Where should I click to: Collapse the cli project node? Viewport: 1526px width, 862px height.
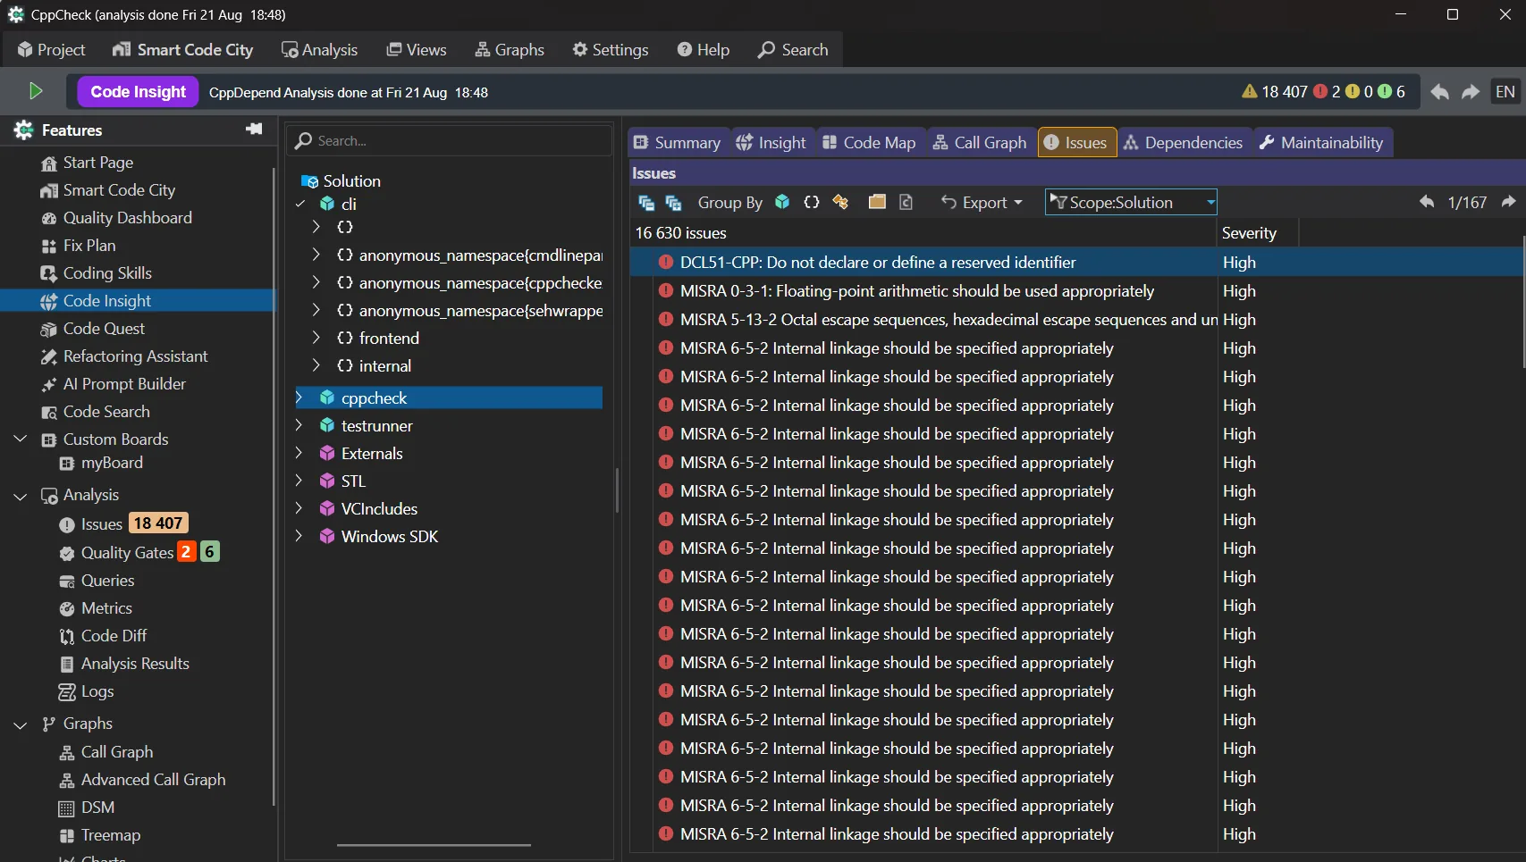pyautogui.click(x=300, y=204)
